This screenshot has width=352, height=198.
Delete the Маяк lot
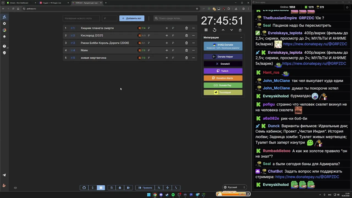186,50
